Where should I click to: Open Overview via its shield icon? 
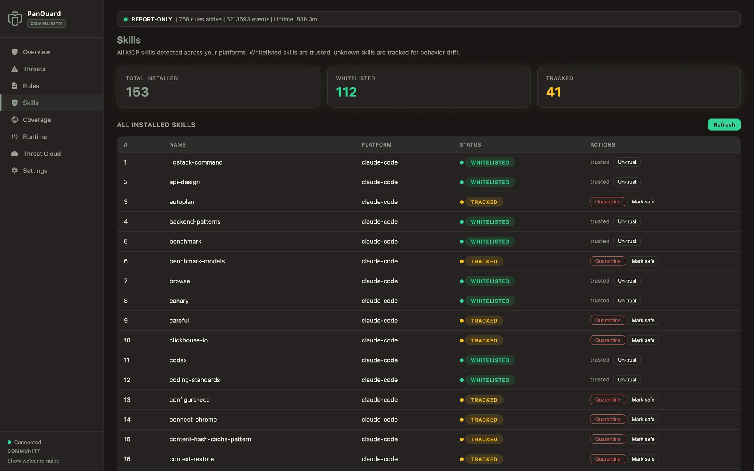(15, 52)
